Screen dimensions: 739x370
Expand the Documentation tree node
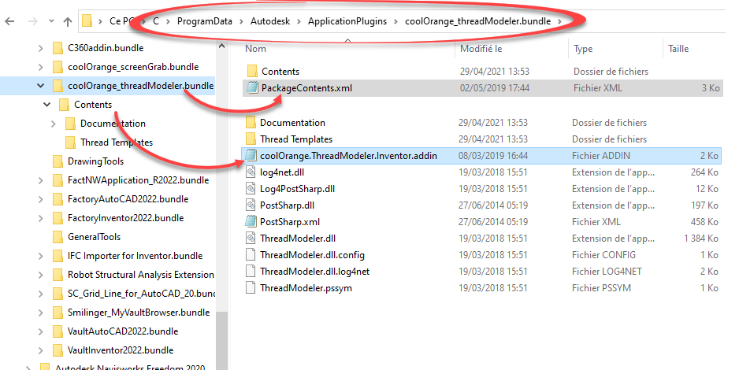pos(53,124)
